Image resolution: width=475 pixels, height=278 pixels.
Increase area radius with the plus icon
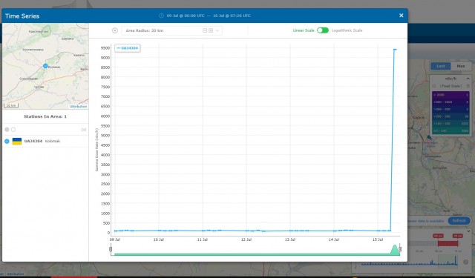(211, 30)
